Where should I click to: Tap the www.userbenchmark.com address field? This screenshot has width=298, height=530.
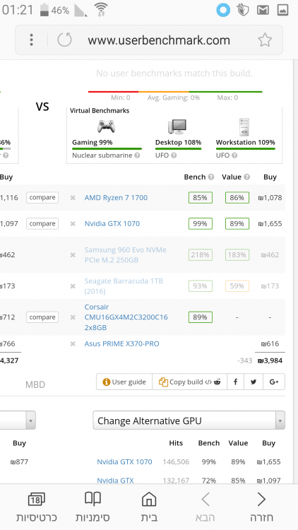[x=159, y=40]
